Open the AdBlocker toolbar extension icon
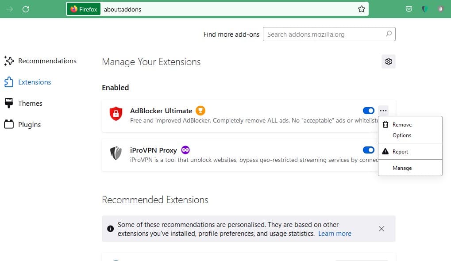The width and height of the screenshot is (451, 261). (441, 9)
